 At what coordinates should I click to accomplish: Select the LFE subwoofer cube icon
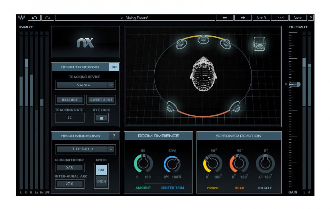click(x=259, y=44)
